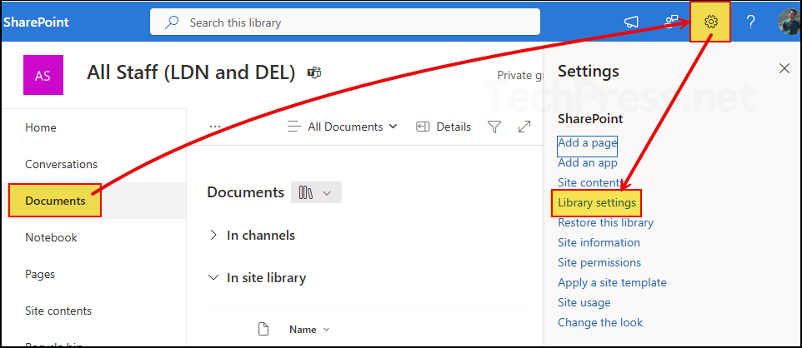This screenshot has width=802, height=348.
Task: Click Change the look link
Action: [x=600, y=322]
